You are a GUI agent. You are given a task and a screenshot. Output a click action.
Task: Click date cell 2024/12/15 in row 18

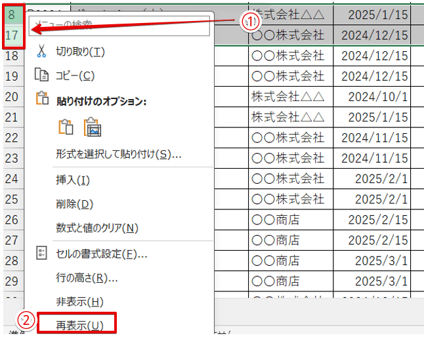click(x=371, y=56)
